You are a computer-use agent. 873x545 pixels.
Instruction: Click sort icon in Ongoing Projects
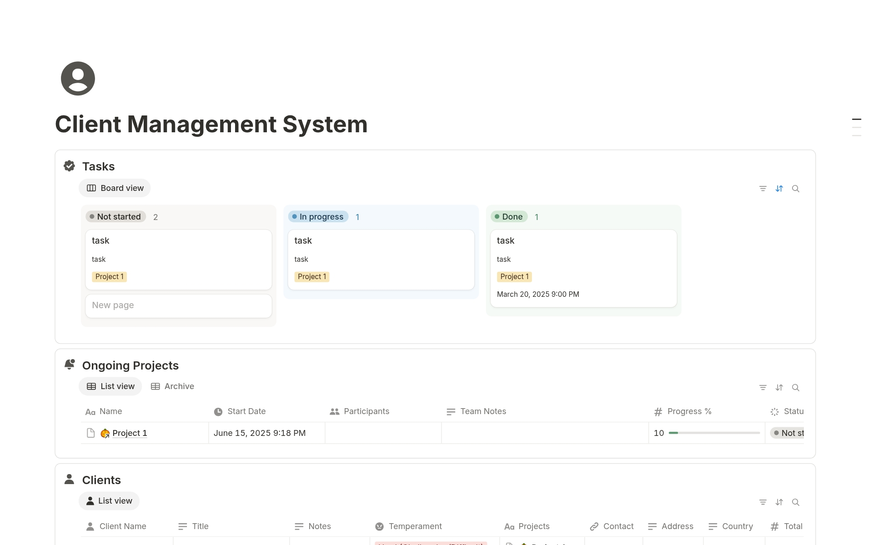point(779,388)
